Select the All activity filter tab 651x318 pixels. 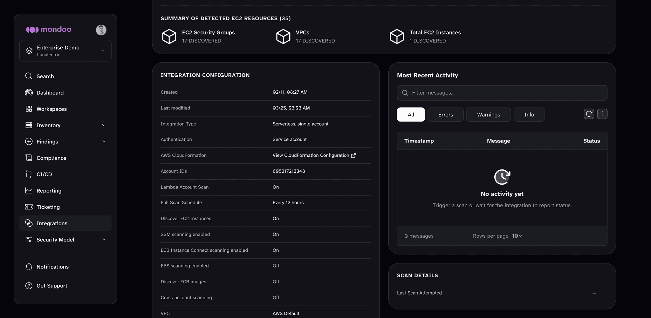[411, 115]
